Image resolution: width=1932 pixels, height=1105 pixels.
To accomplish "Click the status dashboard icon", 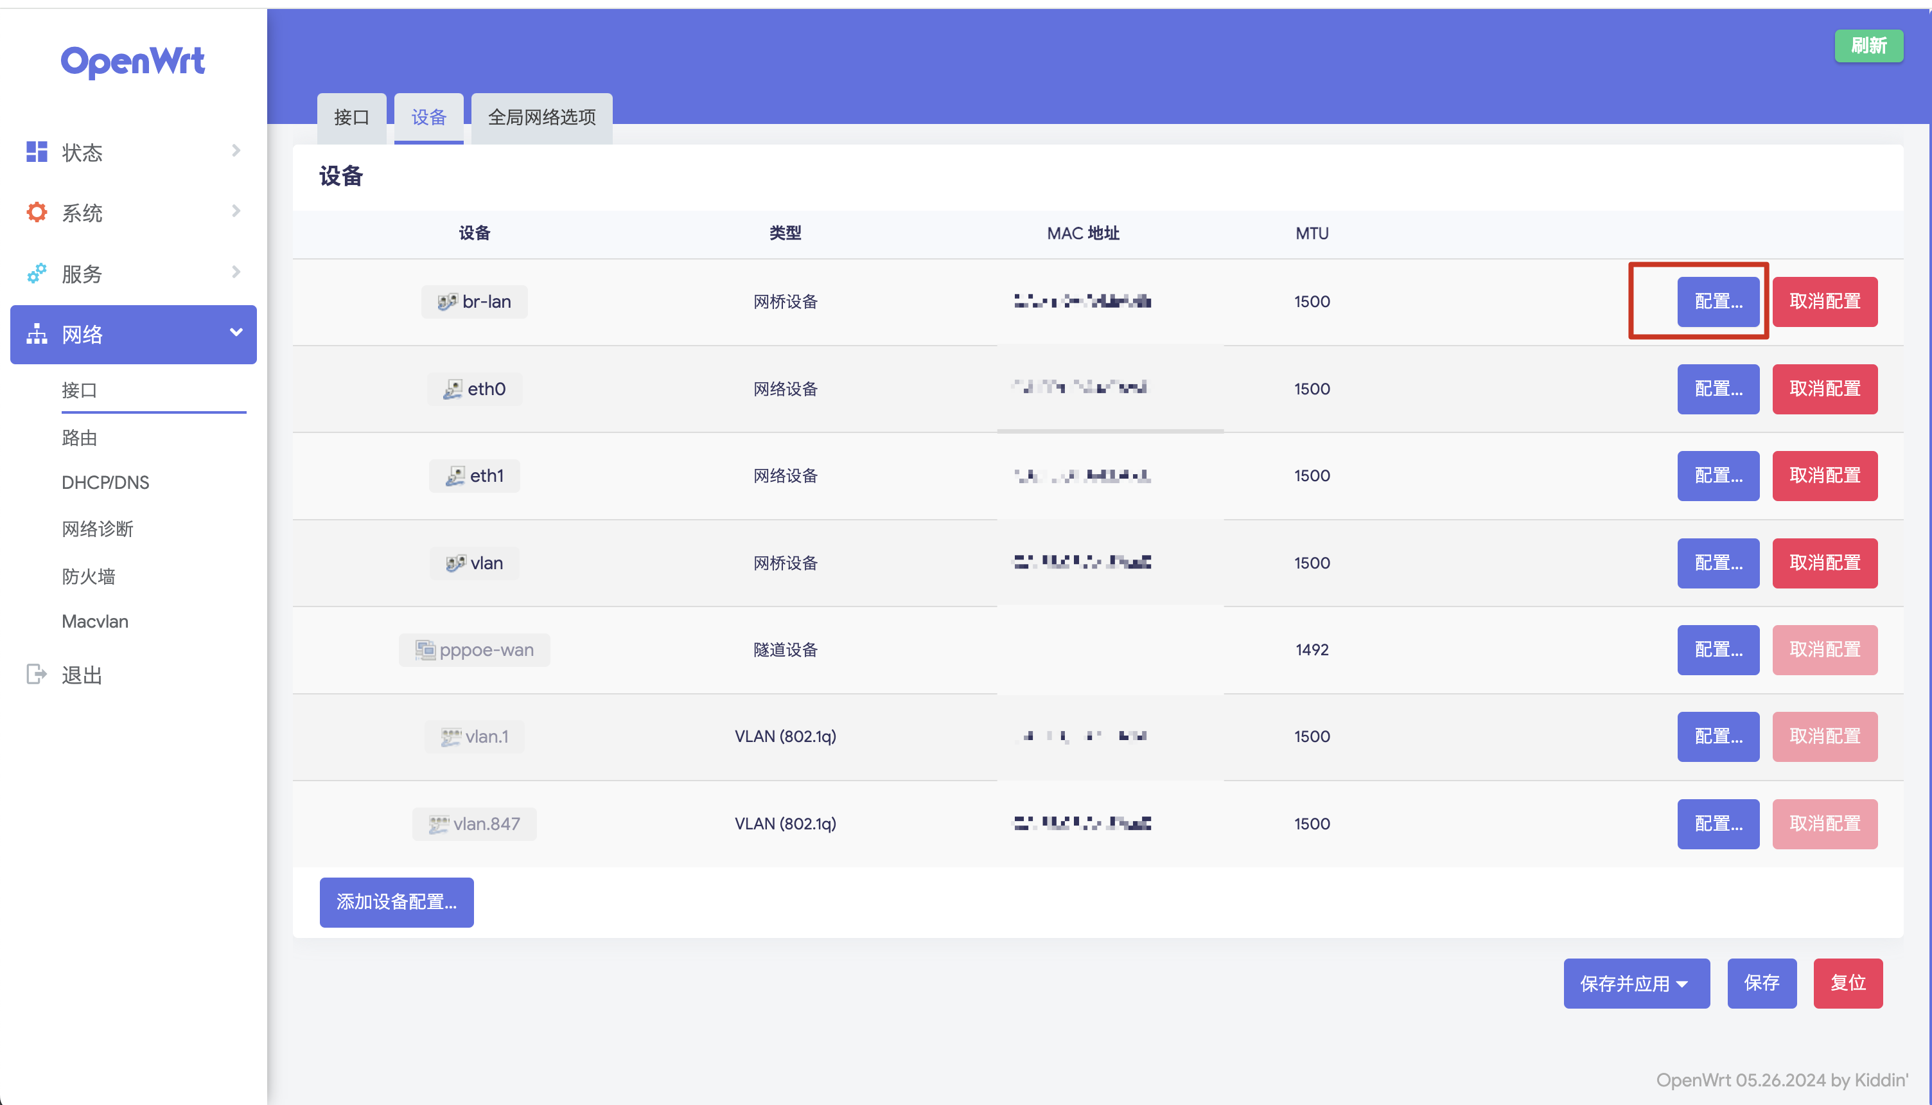I will point(37,152).
